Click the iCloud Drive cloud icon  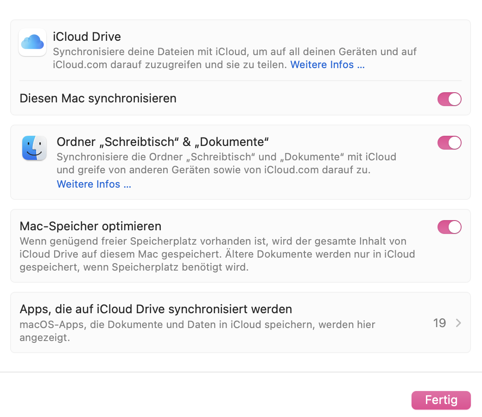(32, 43)
